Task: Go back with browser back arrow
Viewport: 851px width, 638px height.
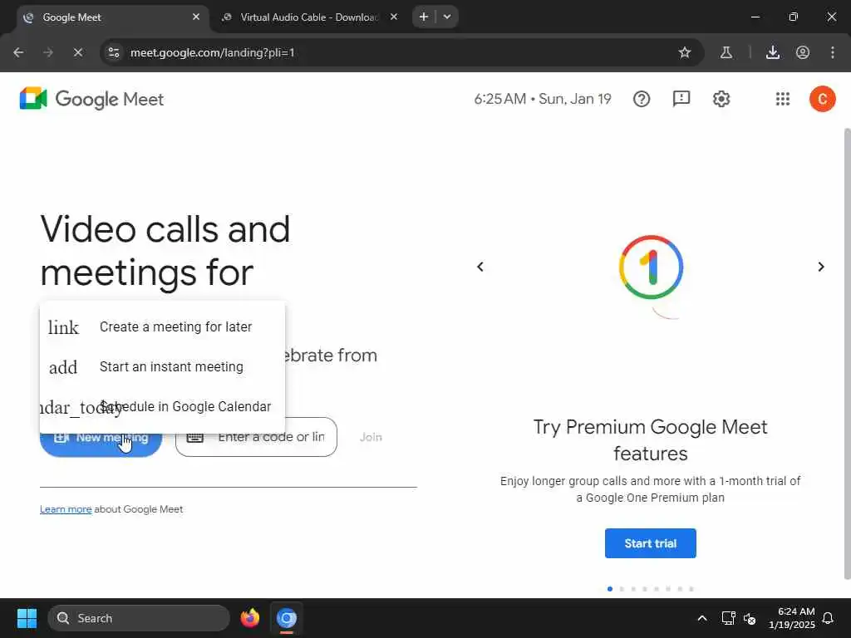Action: coord(18,52)
